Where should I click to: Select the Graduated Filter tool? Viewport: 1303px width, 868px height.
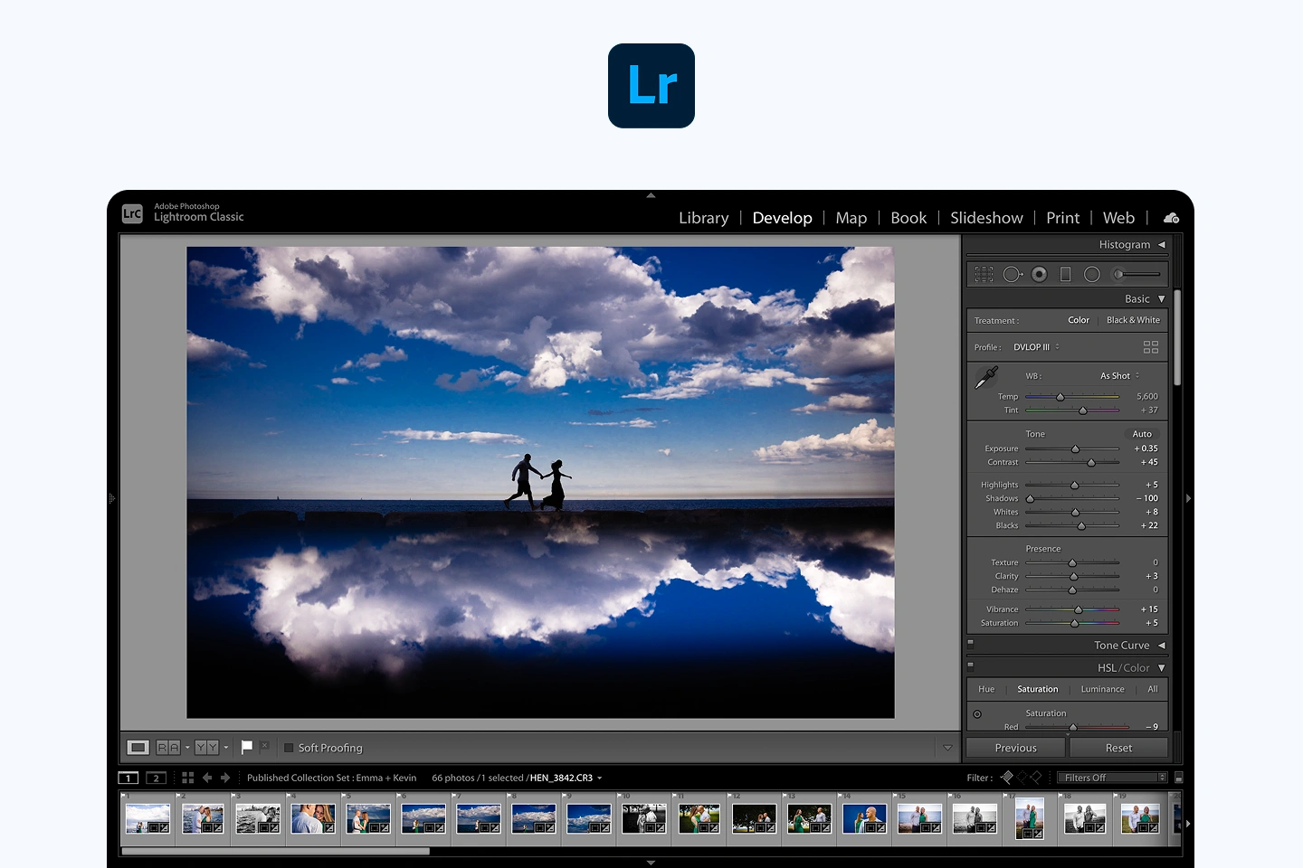(1065, 273)
